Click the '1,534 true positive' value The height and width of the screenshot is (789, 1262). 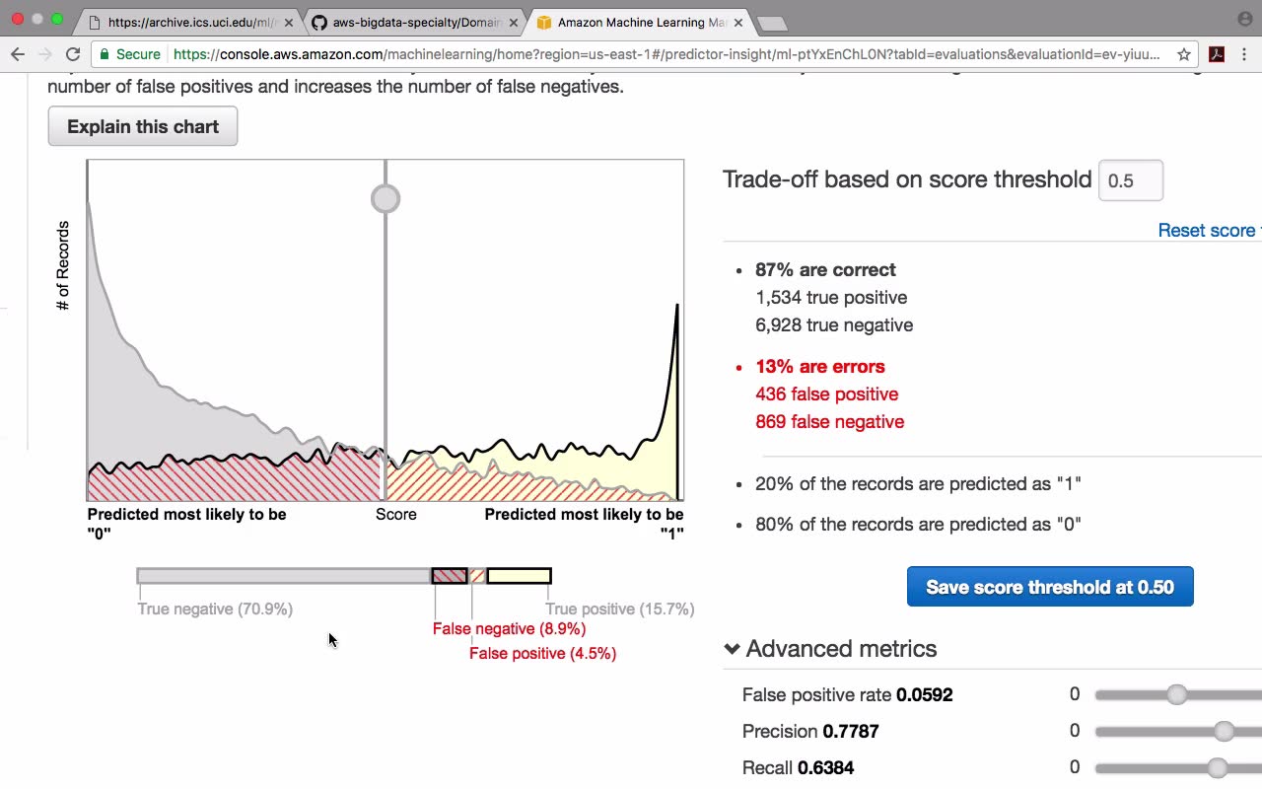tap(831, 298)
